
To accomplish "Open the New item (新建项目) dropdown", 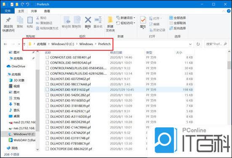I will click(126, 18).
